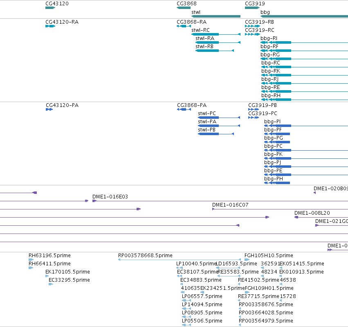The width and height of the screenshot is (348, 327).
Task: Open the CG3919 gene label
Action: pyautogui.click(x=255, y=4)
